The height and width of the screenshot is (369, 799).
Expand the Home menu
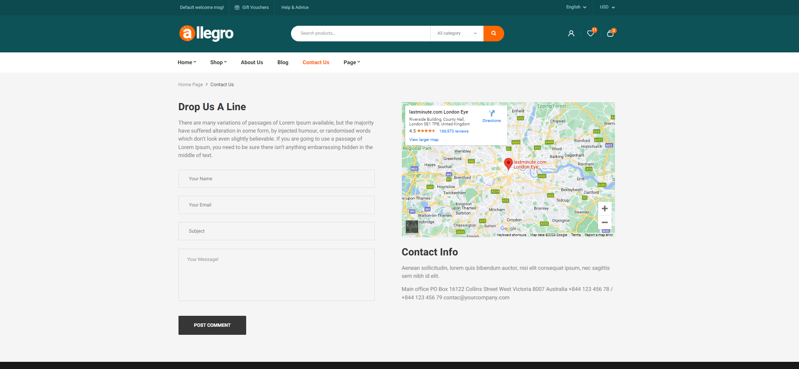[187, 62]
